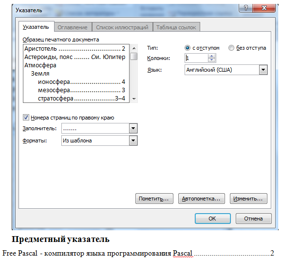The image size is (282, 260).
Task: Open the Язык dropdown list
Action: (x=263, y=70)
